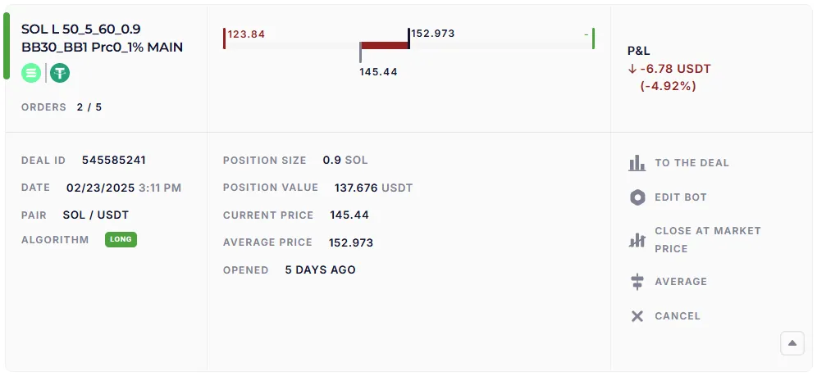817x376 pixels.
Task: Click the CANCEL action label
Action: pos(677,316)
